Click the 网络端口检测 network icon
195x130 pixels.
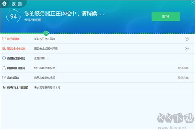pyautogui.click(x=4, y=68)
